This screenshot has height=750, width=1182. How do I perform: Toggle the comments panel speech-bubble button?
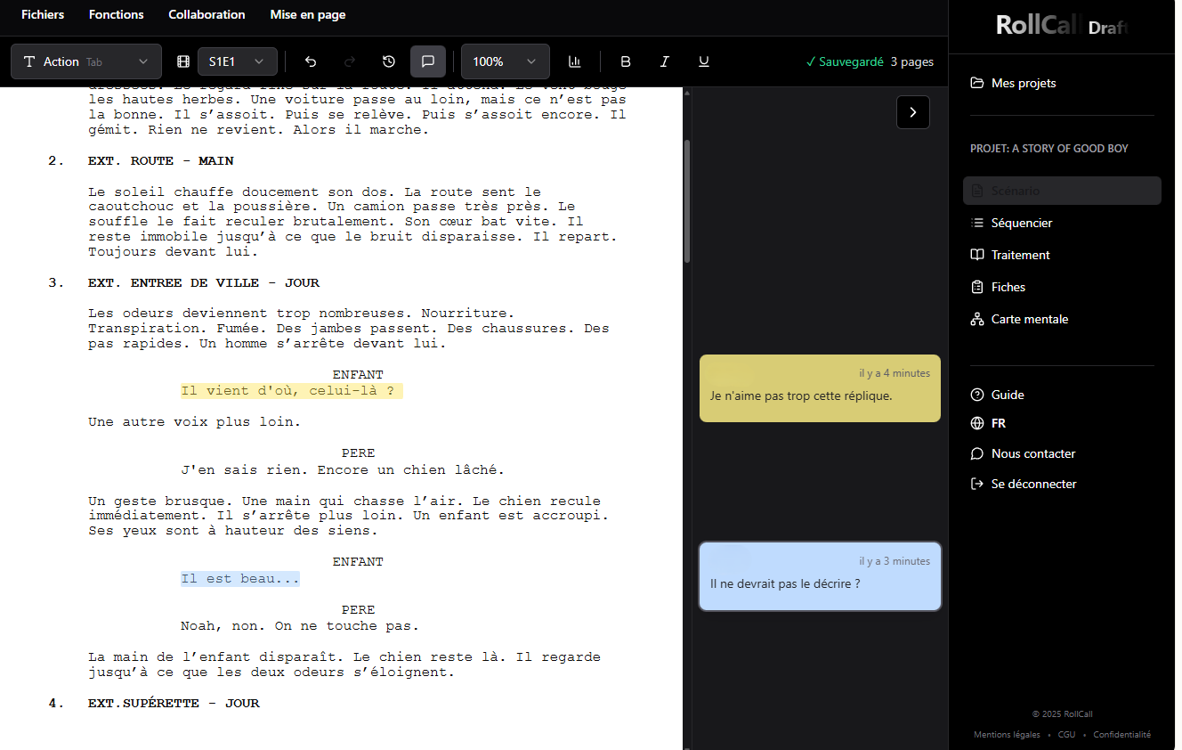pyautogui.click(x=428, y=61)
